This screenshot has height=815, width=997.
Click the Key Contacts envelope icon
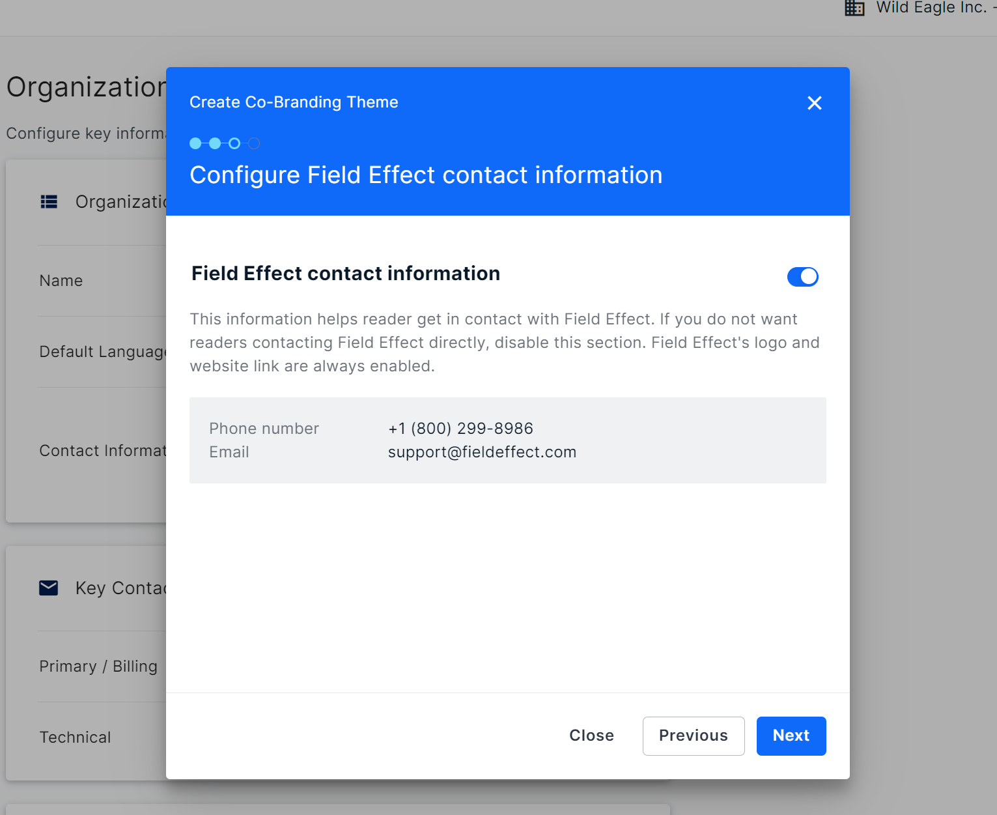point(49,588)
